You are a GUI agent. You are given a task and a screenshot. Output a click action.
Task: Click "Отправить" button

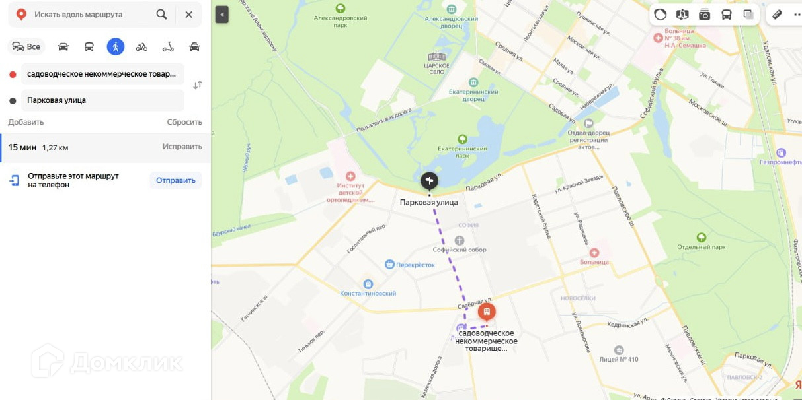pyautogui.click(x=176, y=180)
